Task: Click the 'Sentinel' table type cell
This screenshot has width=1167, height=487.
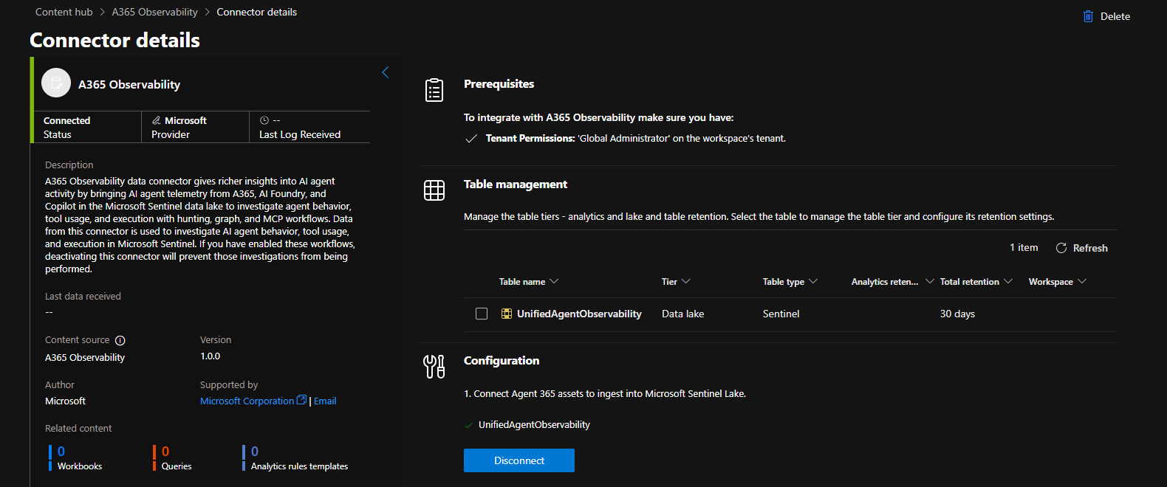Action: 781,314
